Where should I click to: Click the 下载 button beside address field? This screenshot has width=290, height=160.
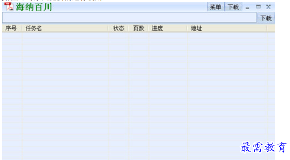[x=266, y=18]
